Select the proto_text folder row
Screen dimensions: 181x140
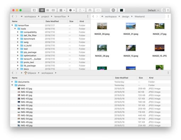tap(50, 62)
